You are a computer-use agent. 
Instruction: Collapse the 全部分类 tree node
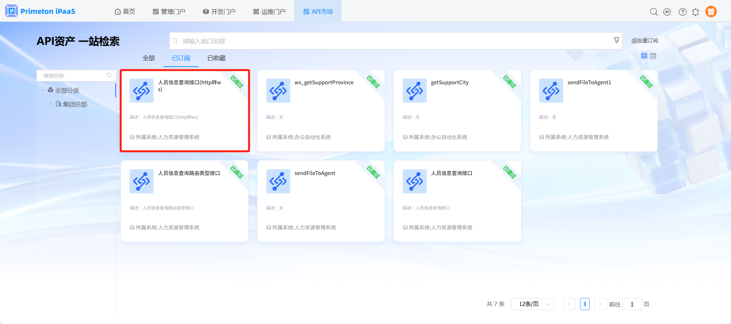pyautogui.click(x=43, y=91)
